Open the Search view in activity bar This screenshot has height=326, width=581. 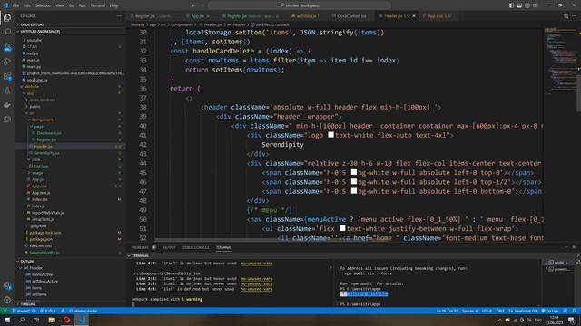point(7,33)
